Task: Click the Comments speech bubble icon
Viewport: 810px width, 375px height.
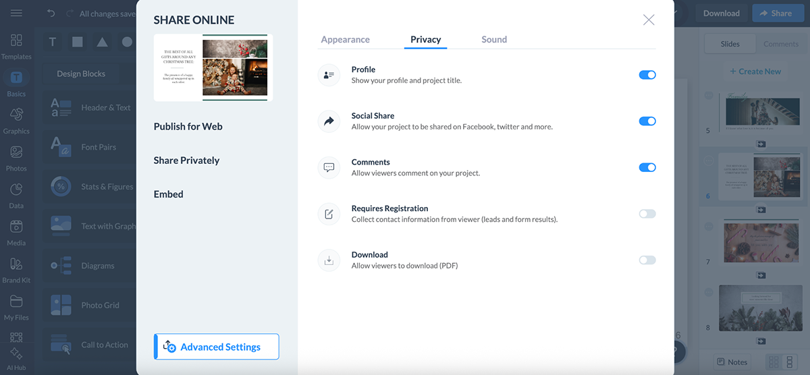Action: tap(329, 168)
